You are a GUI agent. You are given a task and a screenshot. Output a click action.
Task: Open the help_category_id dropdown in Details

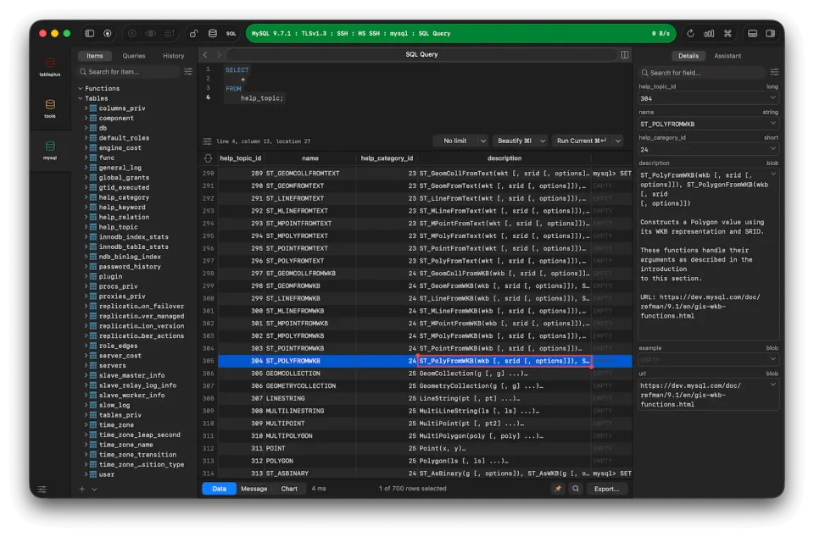[772, 149]
